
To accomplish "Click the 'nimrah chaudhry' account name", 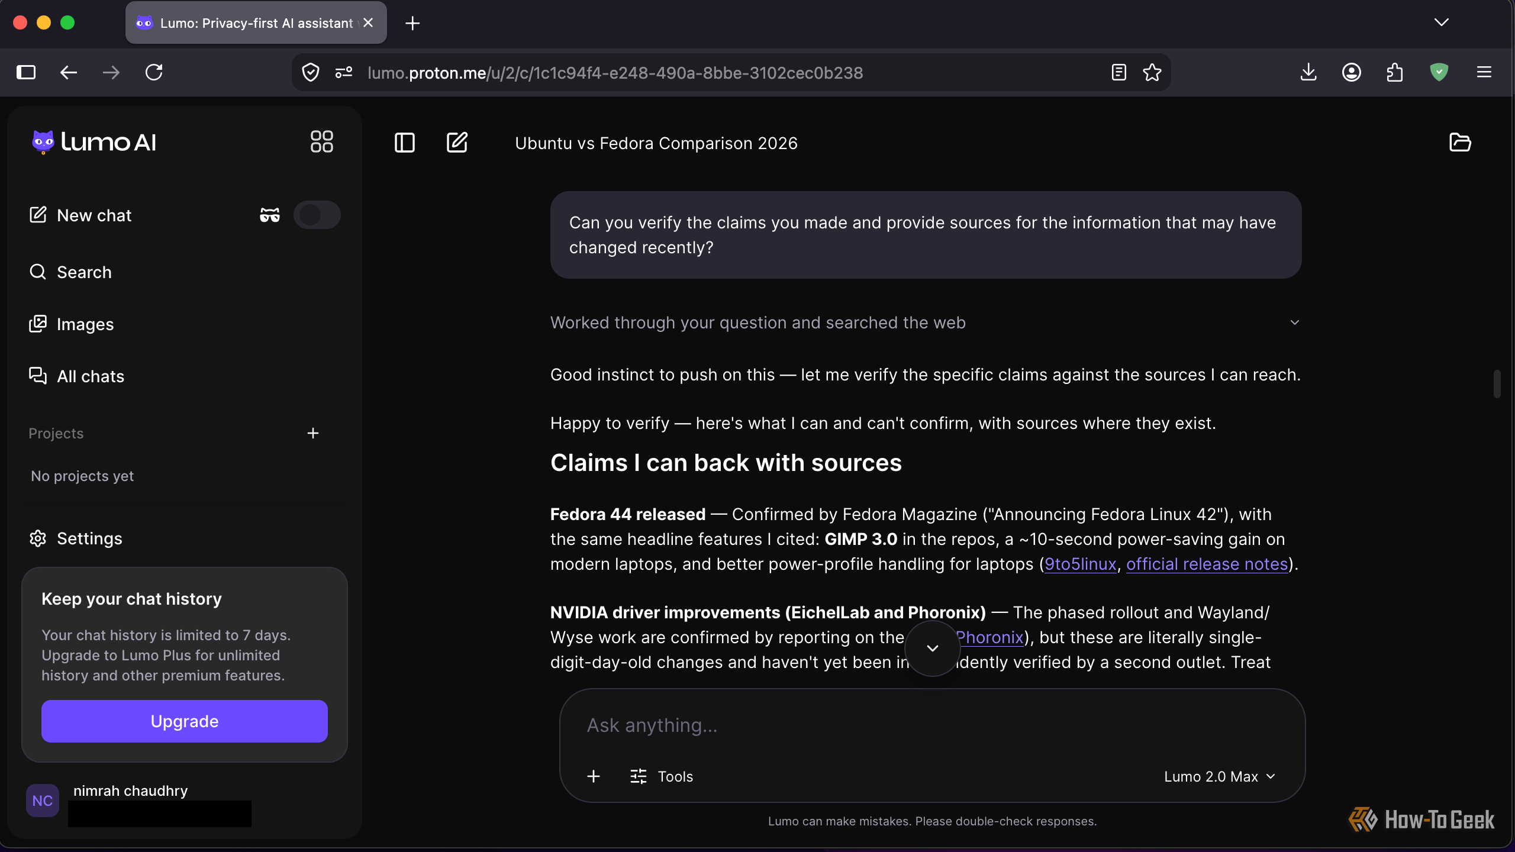I will click(130, 790).
